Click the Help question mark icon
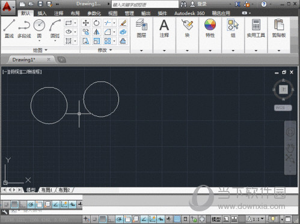The image size is (300, 224). click(264, 4)
